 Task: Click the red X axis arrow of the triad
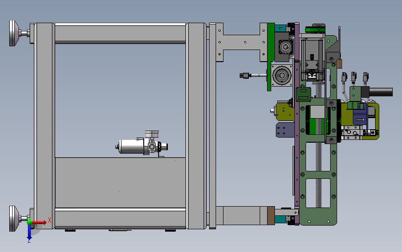click(40, 222)
